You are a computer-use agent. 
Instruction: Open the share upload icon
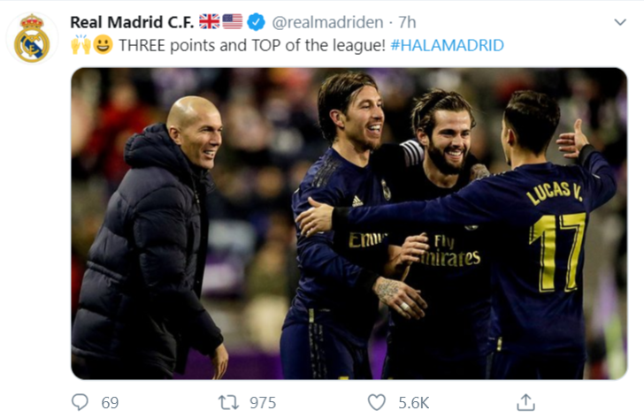(x=525, y=402)
